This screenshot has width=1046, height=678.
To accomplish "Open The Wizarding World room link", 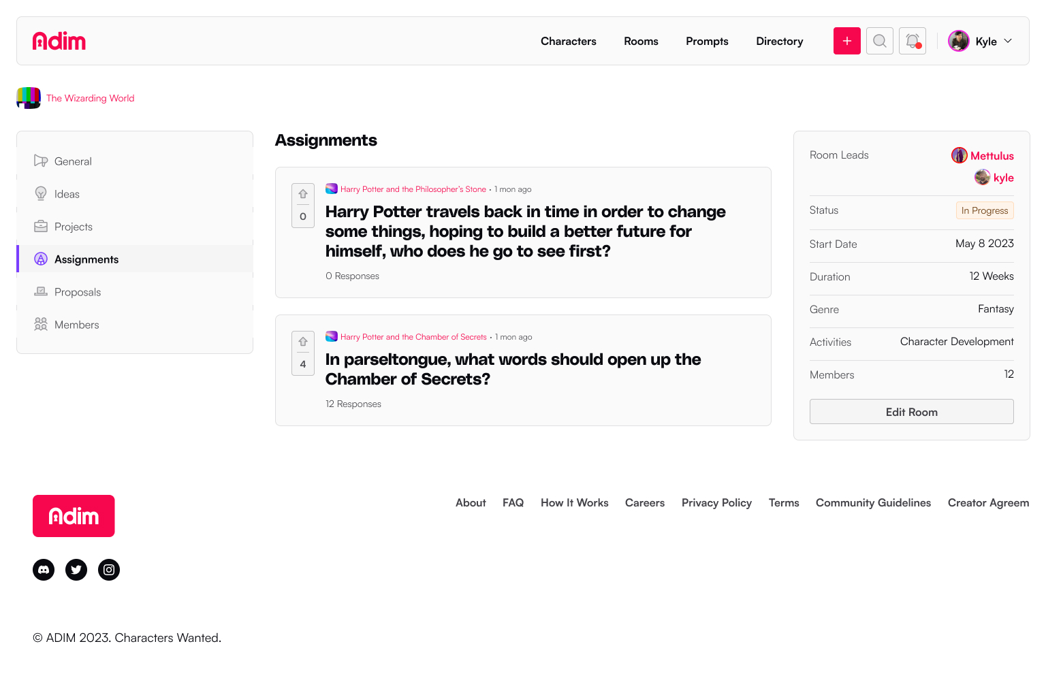I will pos(91,98).
